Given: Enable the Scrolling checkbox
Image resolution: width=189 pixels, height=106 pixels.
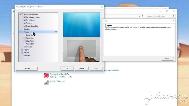Looking at the screenshot, I should (x=22, y=29).
